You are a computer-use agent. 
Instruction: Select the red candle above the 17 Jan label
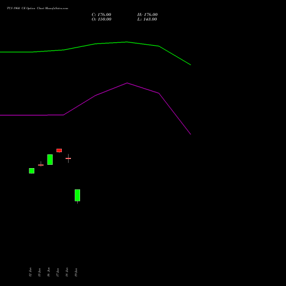(x=59, y=150)
